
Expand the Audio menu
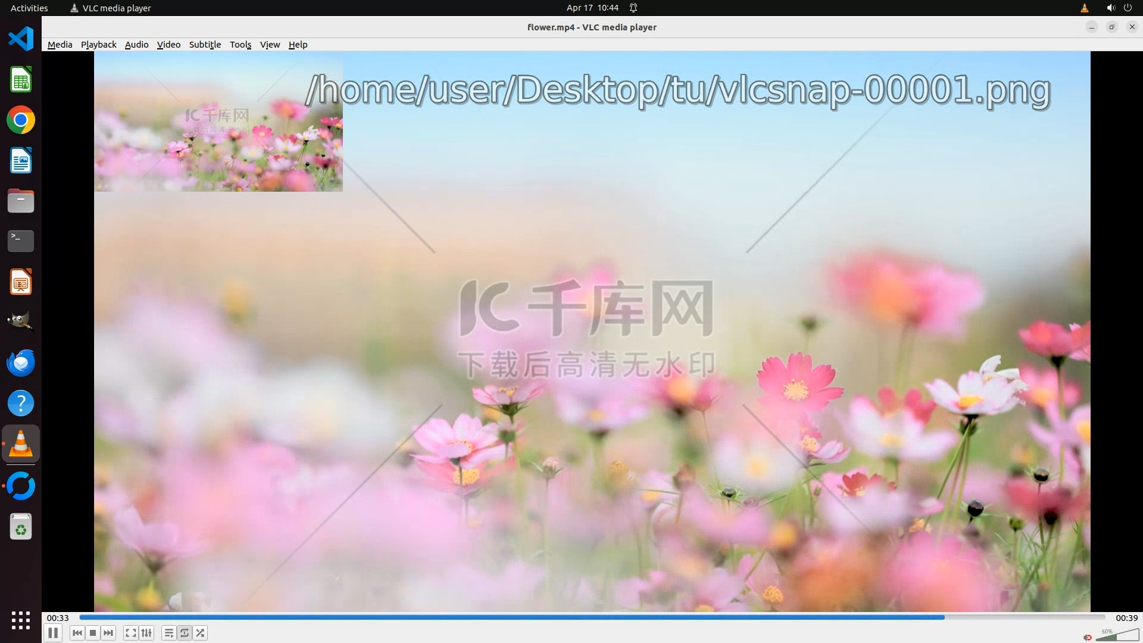(136, 45)
